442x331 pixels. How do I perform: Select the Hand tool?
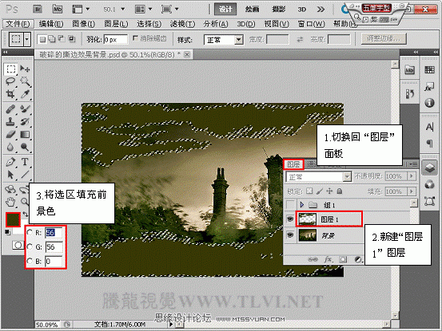(10, 201)
